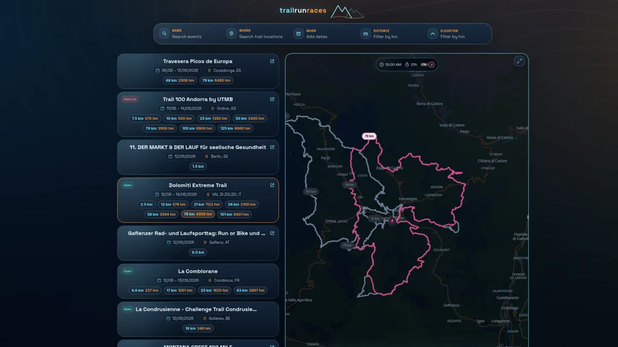Click Covadonga, ES location text
The image size is (618, 347).
[227, 70]
